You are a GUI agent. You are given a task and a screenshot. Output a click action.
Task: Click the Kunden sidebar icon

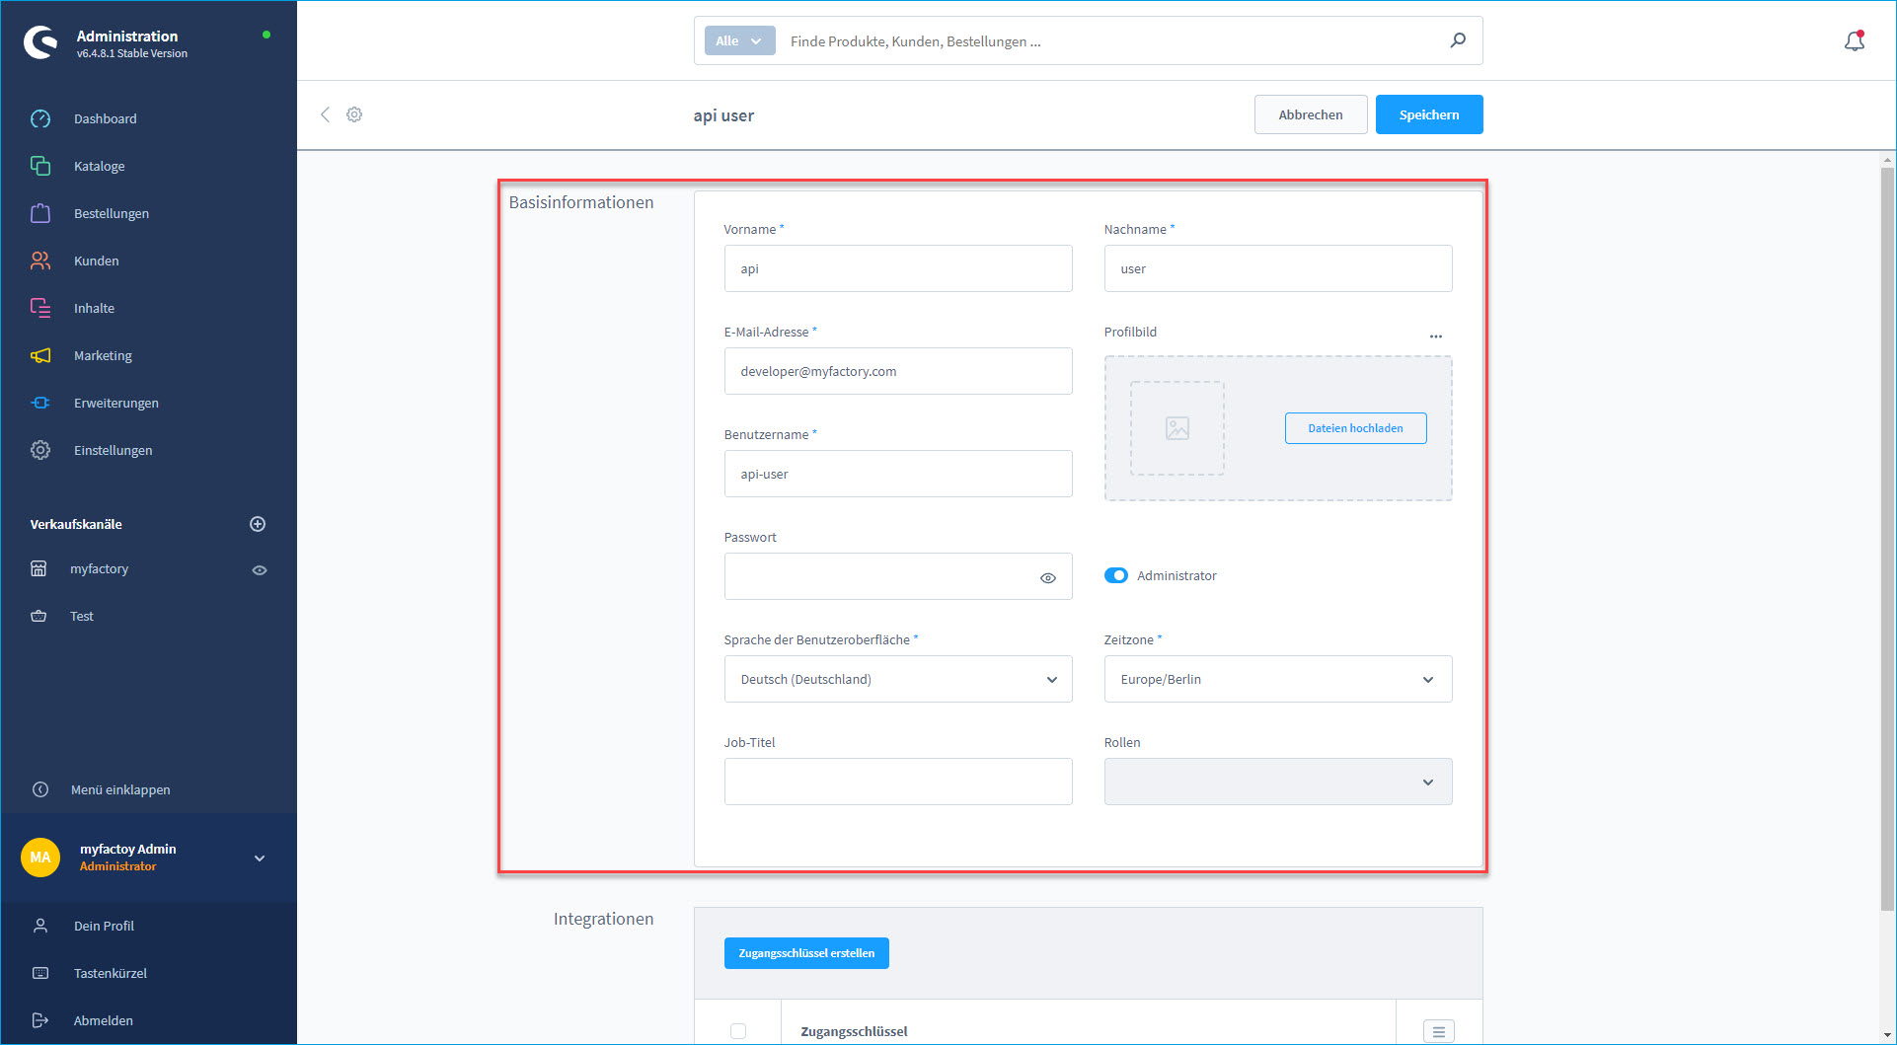coord(40,261)
